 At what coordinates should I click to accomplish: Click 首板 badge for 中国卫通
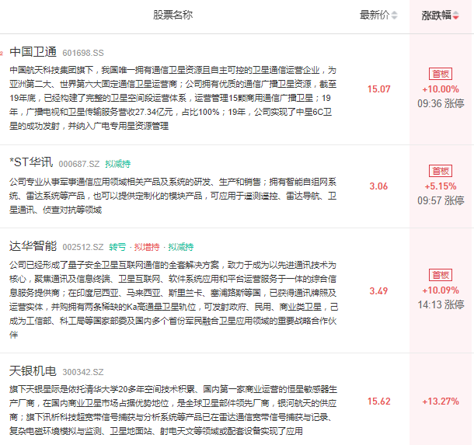point(441,74)
